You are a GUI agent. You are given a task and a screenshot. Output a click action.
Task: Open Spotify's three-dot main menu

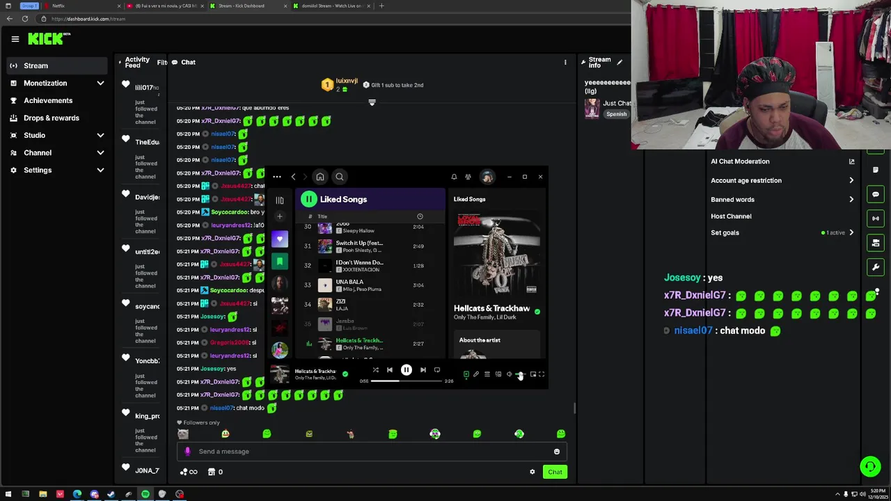click(x=277, y=177)
